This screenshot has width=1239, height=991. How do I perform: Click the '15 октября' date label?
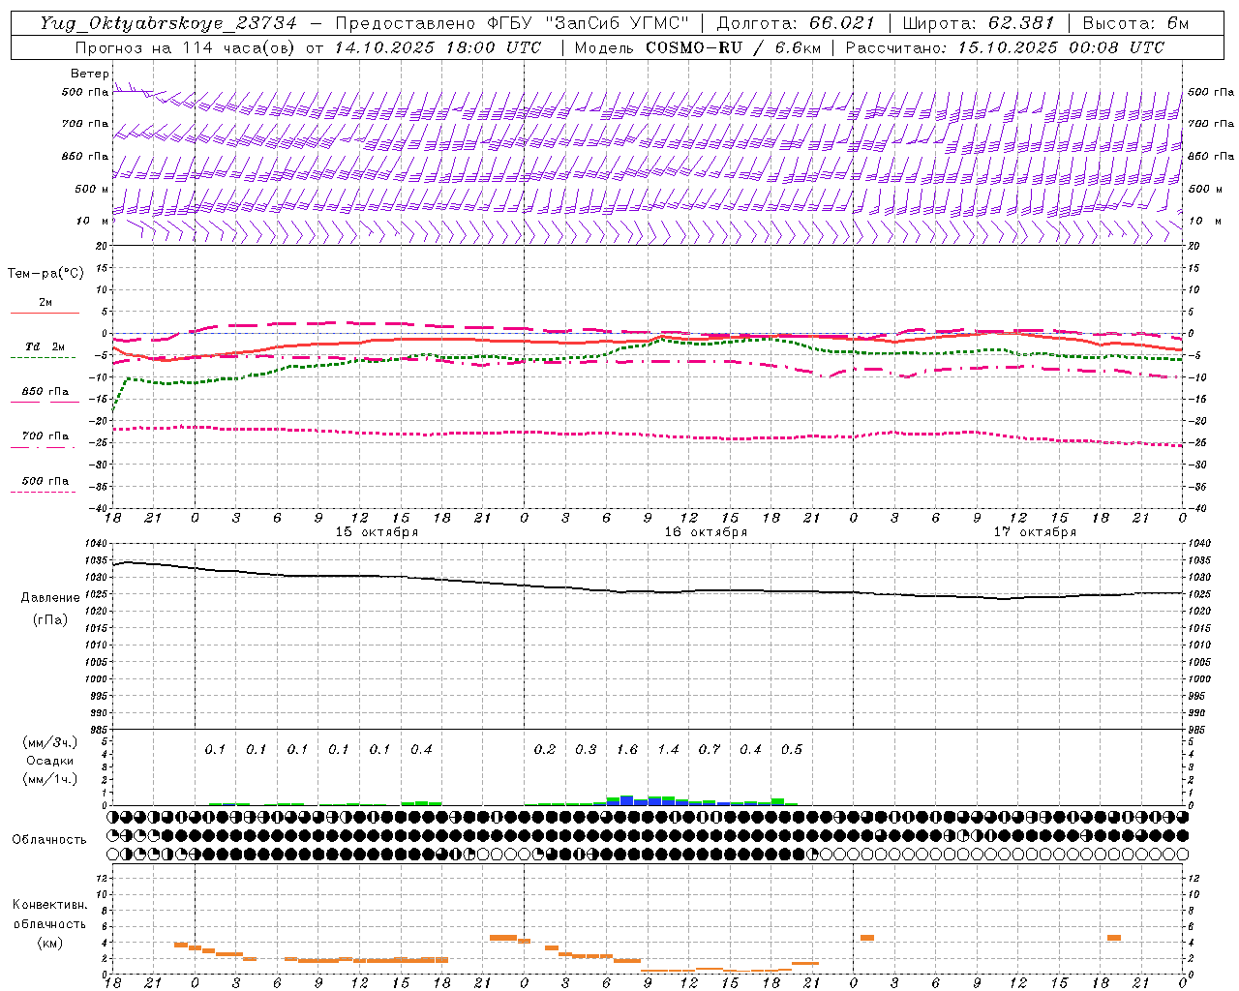[378, 532]
